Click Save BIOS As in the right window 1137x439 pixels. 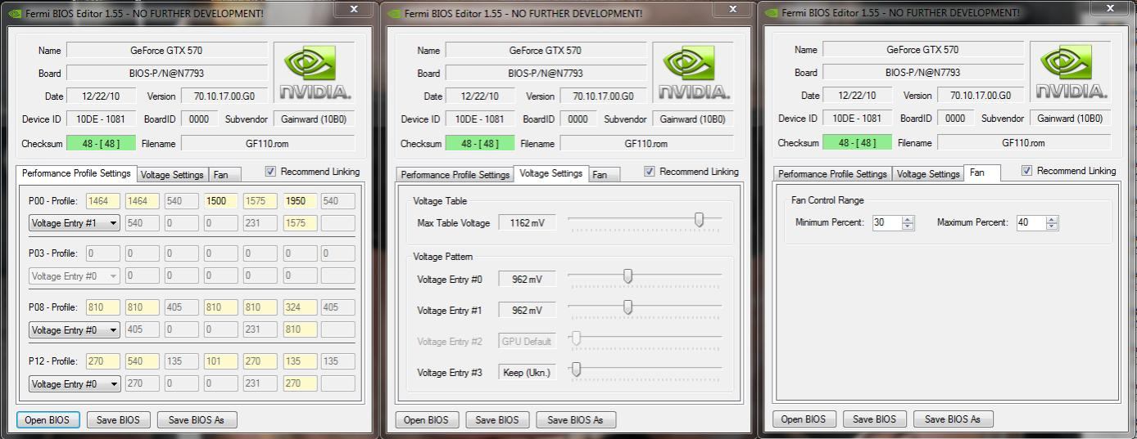[953, 419]
